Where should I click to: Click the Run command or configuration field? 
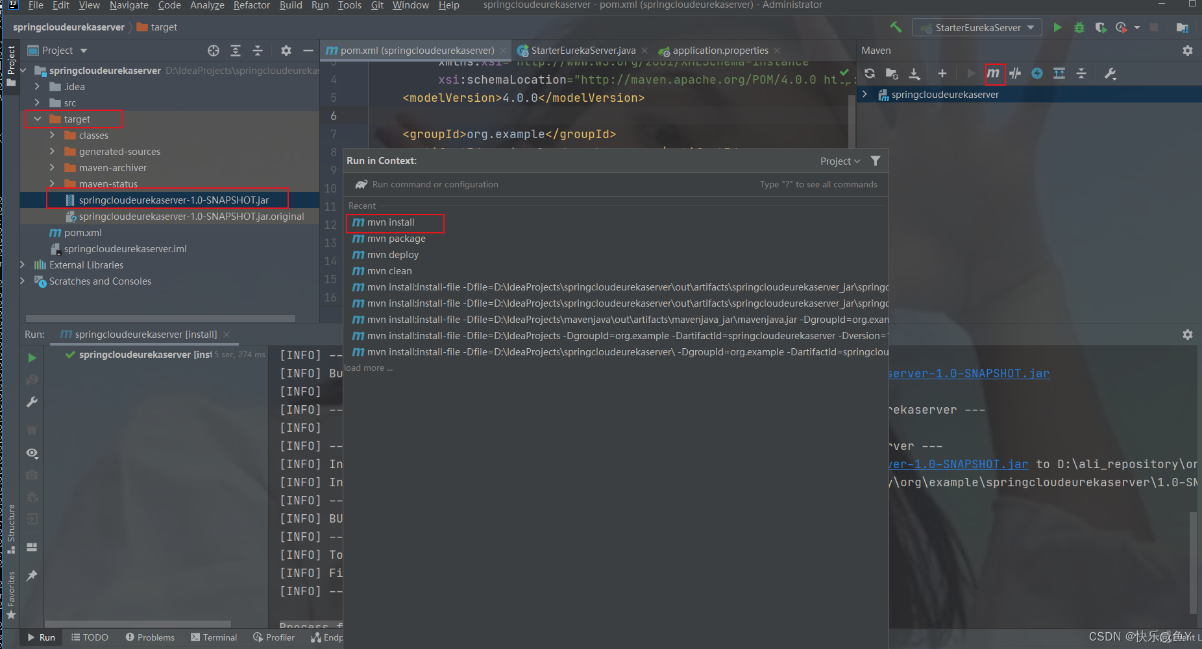tap(617, 184)
